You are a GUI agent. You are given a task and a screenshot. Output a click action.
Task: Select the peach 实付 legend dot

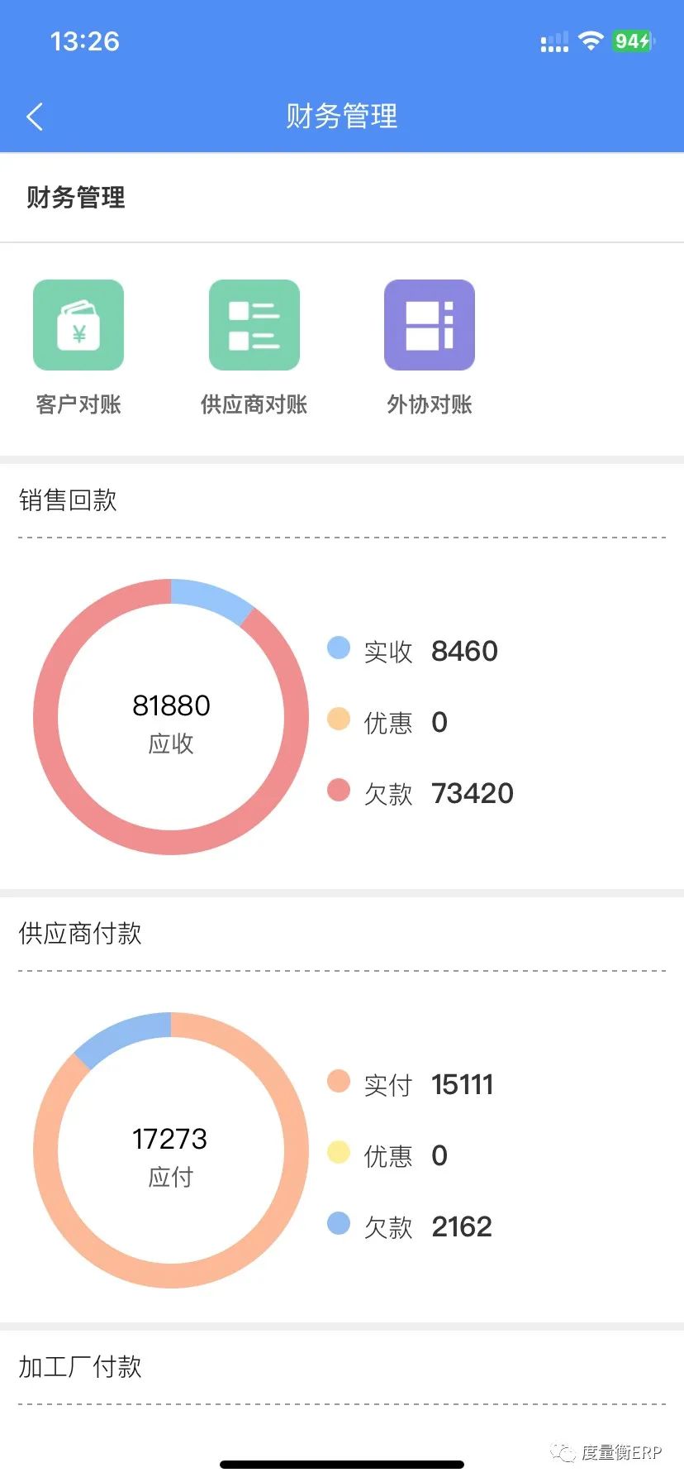[339, 1081]
